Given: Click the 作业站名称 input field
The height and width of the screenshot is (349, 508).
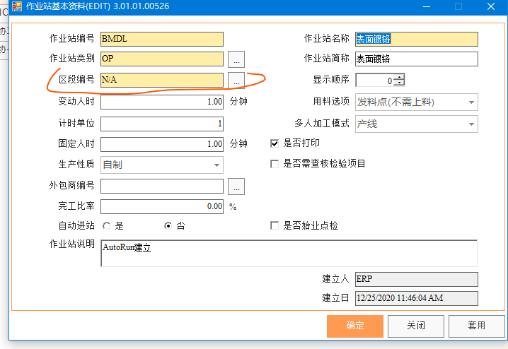Looking at the screenshot, I should click(416, 39).
